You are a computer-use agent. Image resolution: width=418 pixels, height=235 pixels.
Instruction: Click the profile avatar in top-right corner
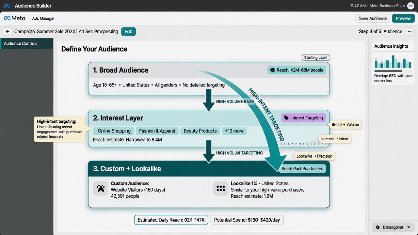[x=410, y=6]
